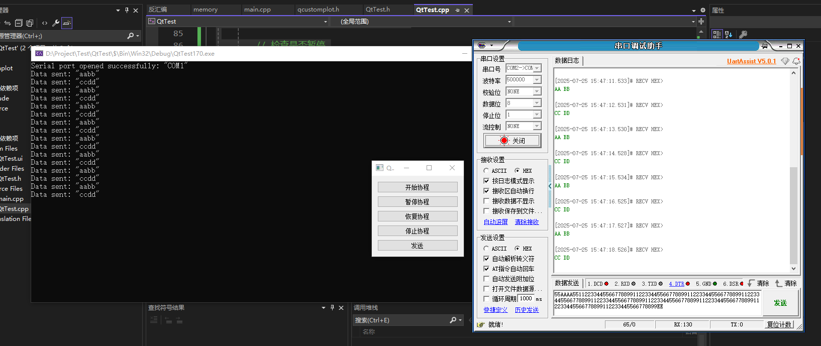The image size is (821, 346).
Task: Click the split editor plus icon
Action: click(701, 22)
